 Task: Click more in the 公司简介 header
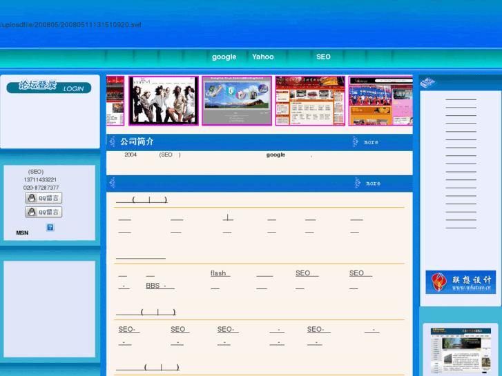[371, 142]
